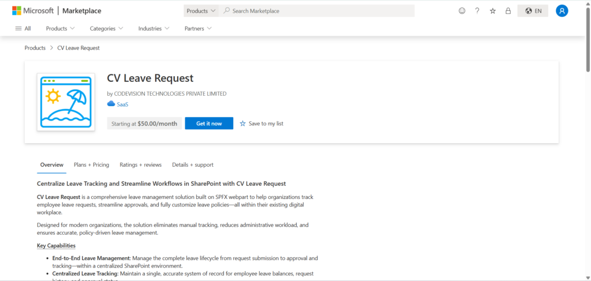Open the feedback smiley icon
Screen dimensions: 591x281
pos(462,11)
